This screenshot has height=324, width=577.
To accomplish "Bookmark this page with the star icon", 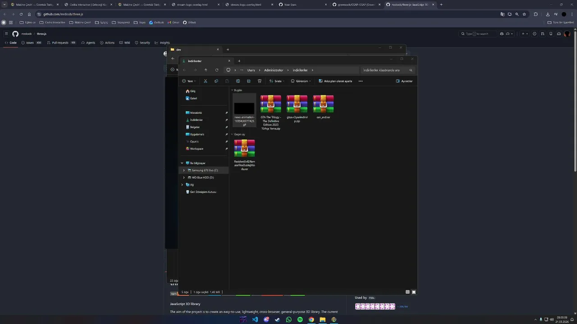I will click(524, 14).
